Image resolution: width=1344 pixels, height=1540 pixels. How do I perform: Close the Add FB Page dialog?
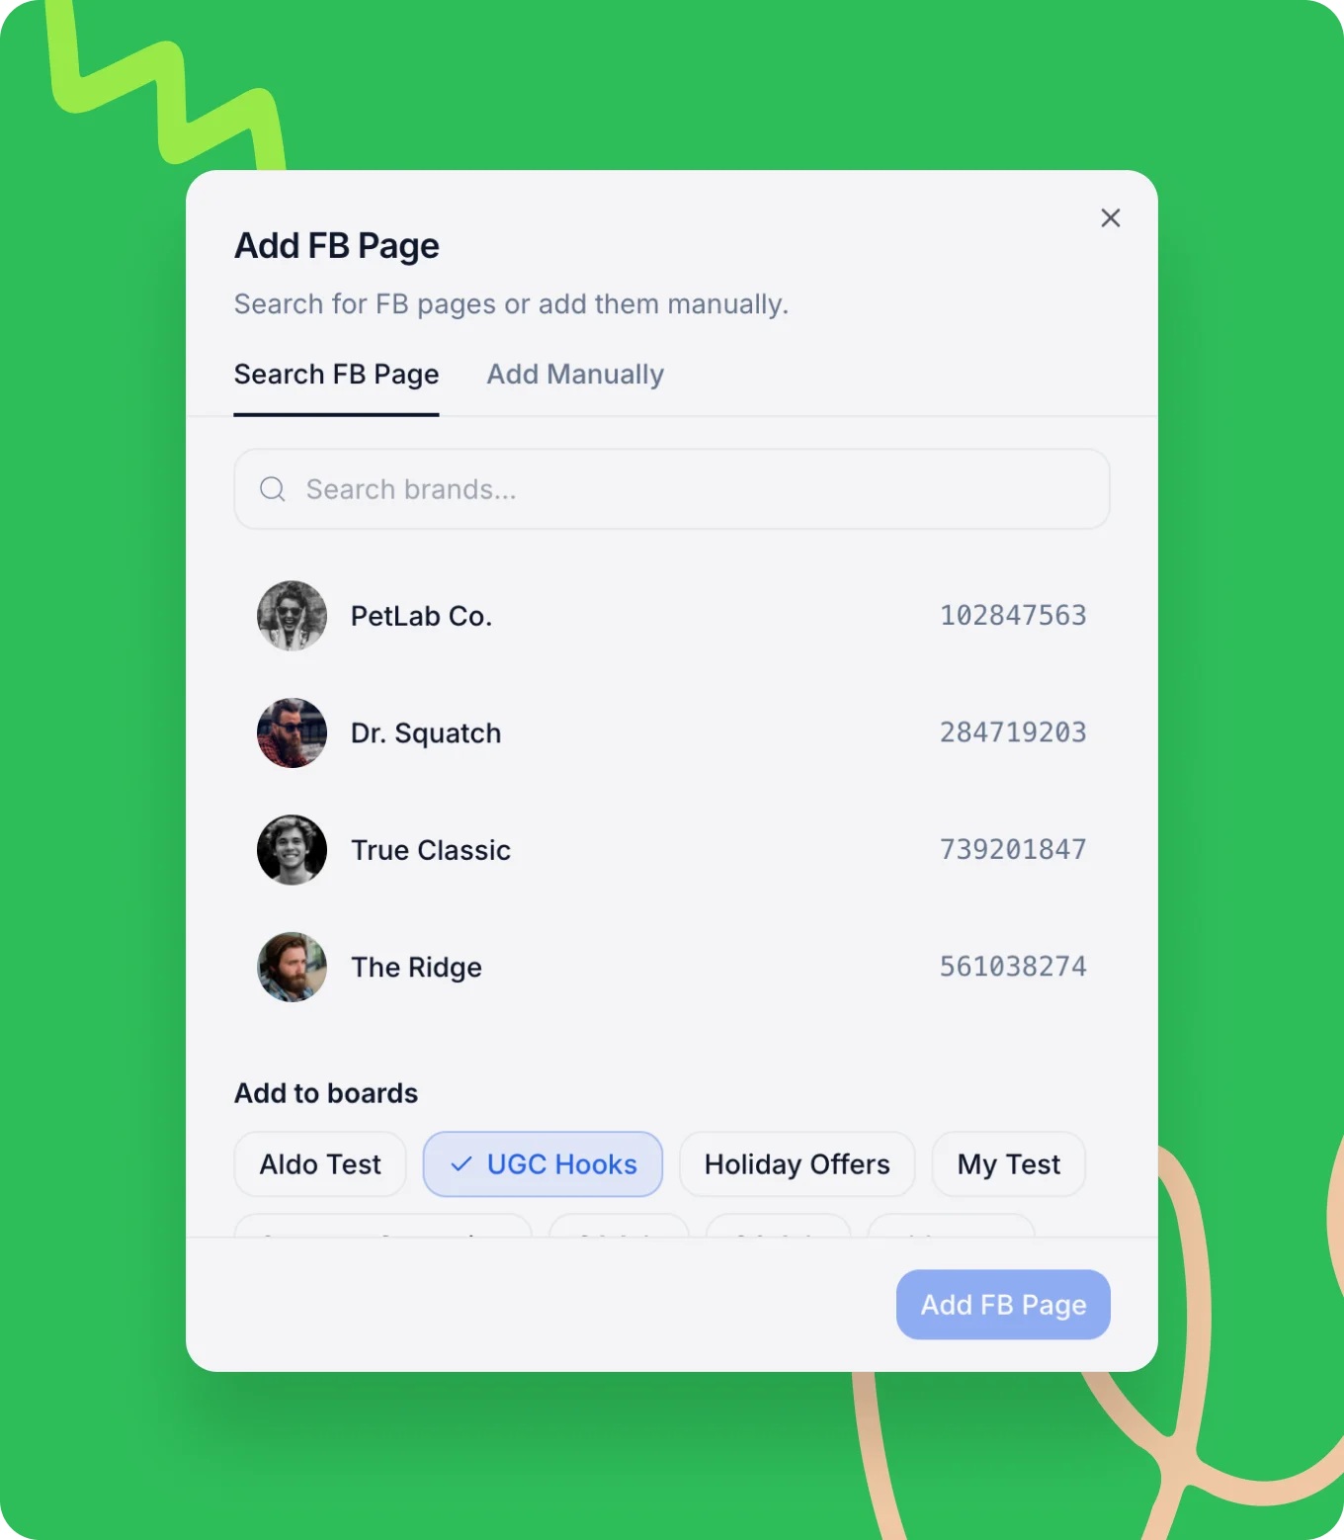coord(1111,218)
